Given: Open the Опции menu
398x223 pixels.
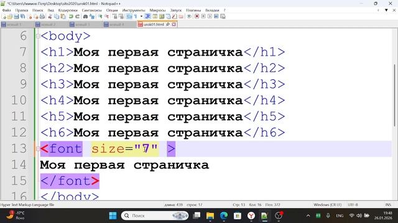Looking at the screenshot, I should (112, 11).
